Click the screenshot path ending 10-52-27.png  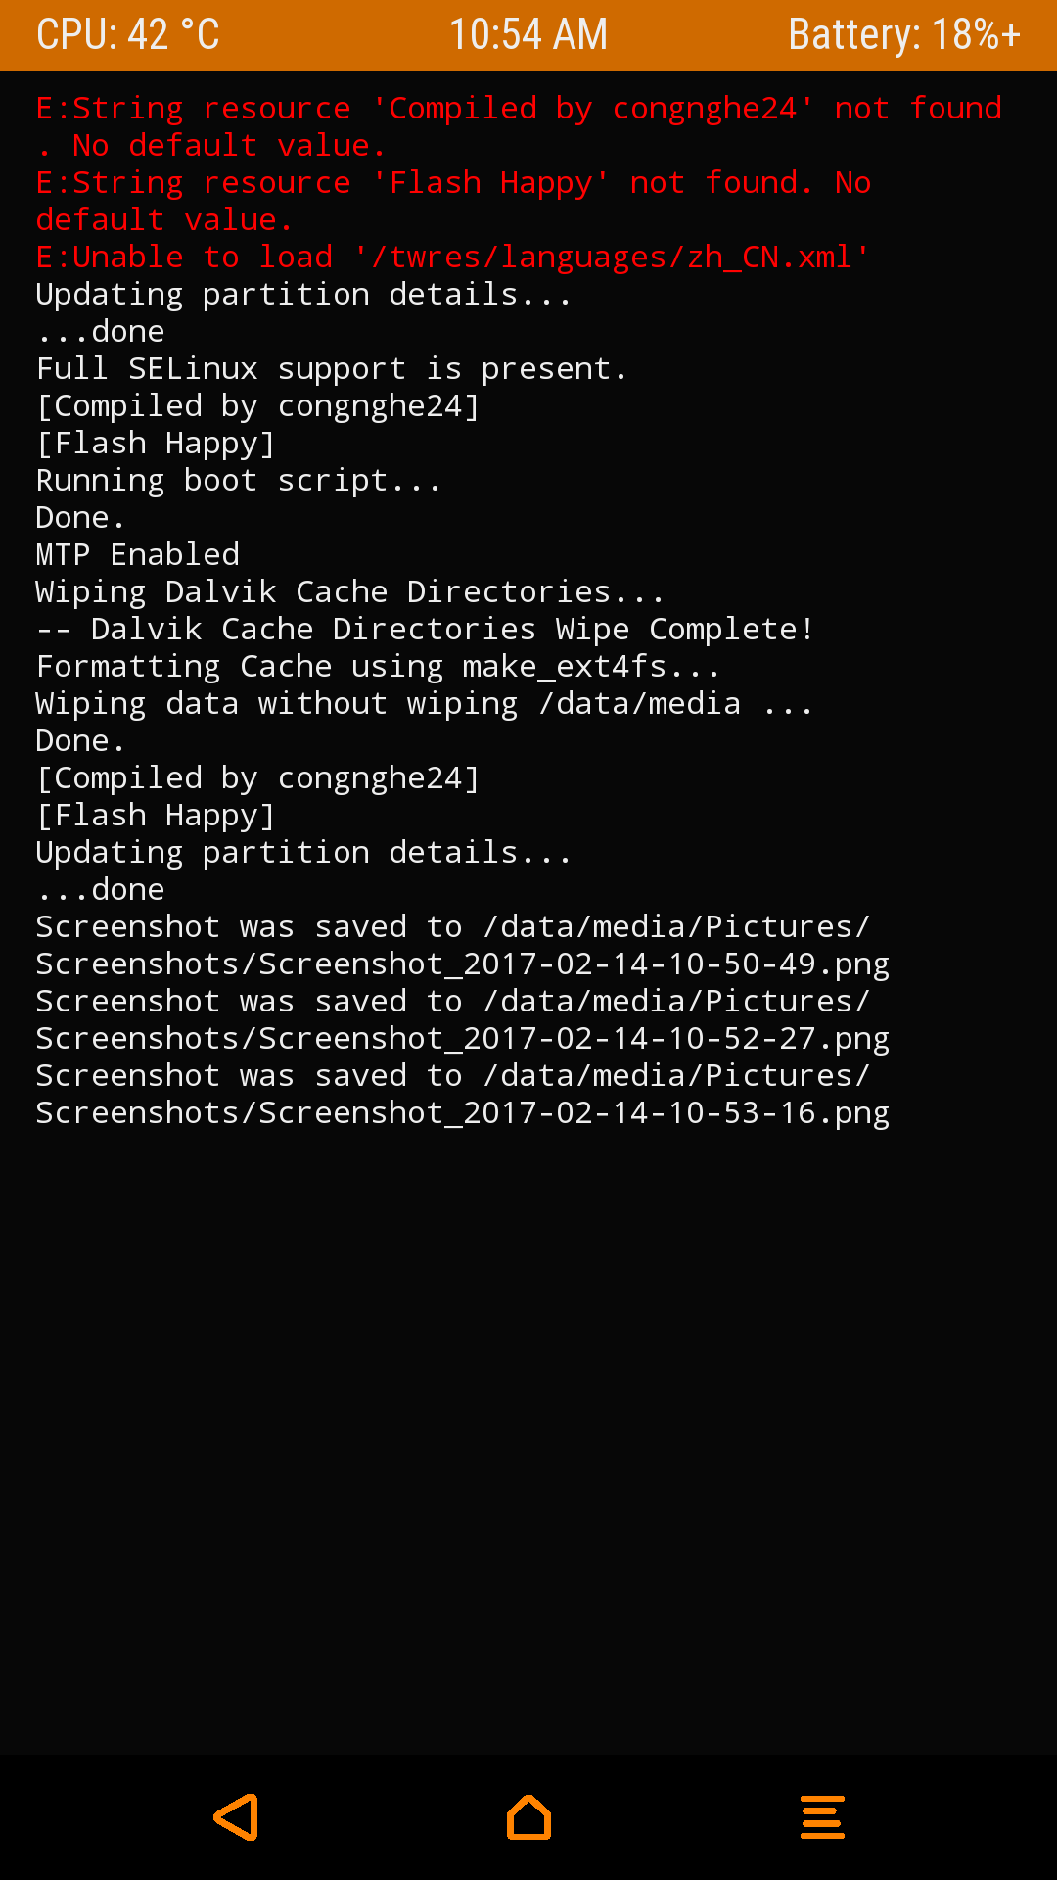[462, 1039]
